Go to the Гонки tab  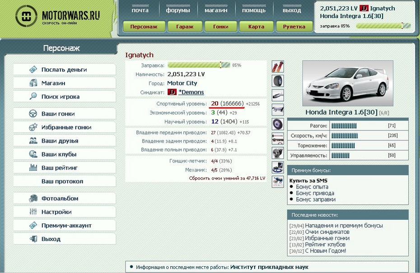click(221, 27)
